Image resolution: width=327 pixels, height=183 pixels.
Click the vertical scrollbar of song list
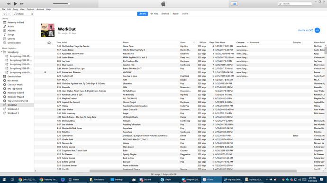tap(326, 50)
